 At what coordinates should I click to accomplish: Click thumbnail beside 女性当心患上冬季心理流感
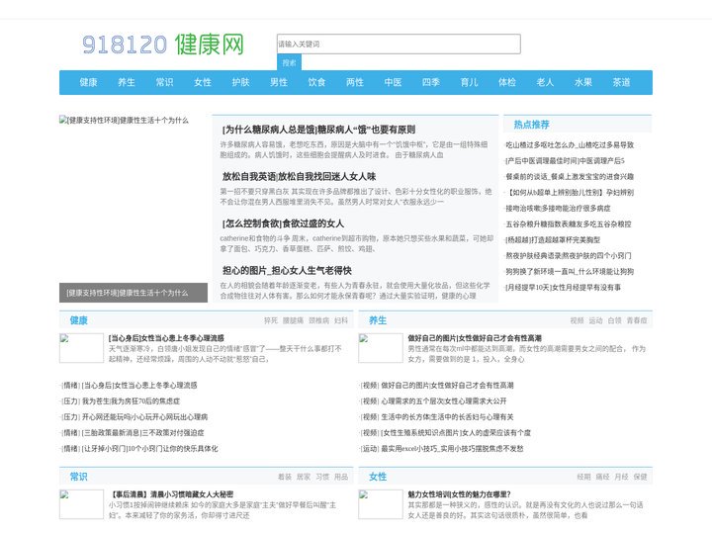(x=81, y=348)
